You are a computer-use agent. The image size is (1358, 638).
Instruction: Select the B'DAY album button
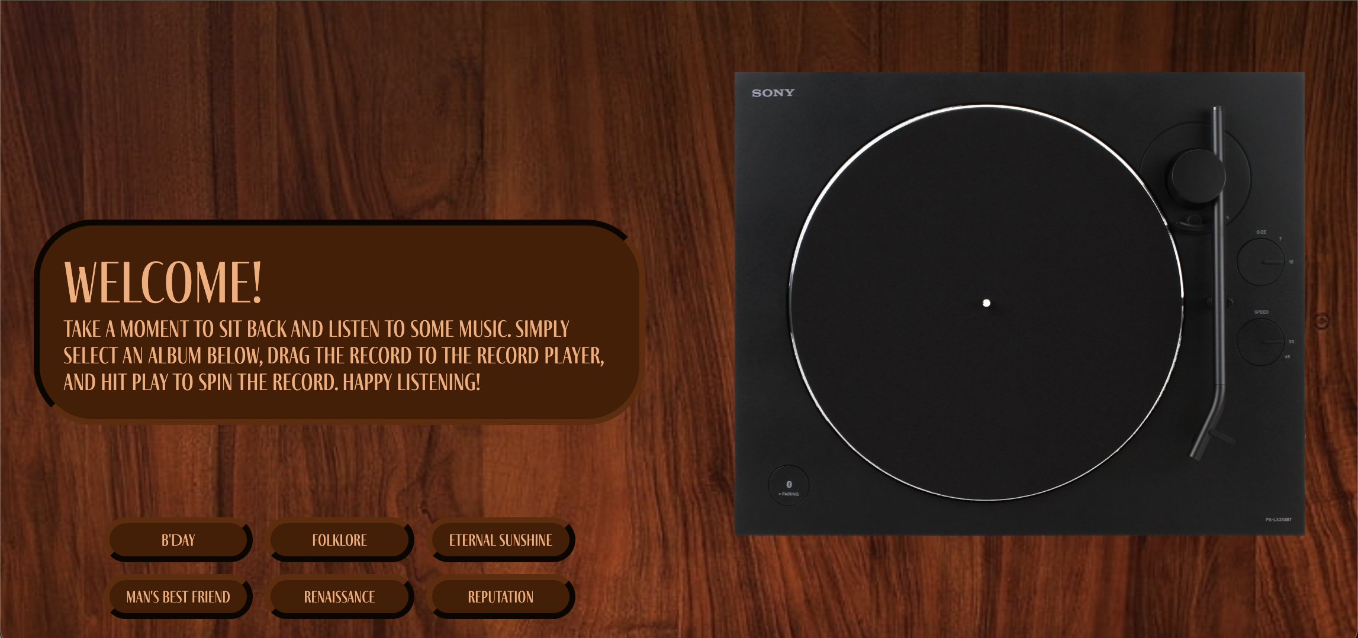[178, 540]
